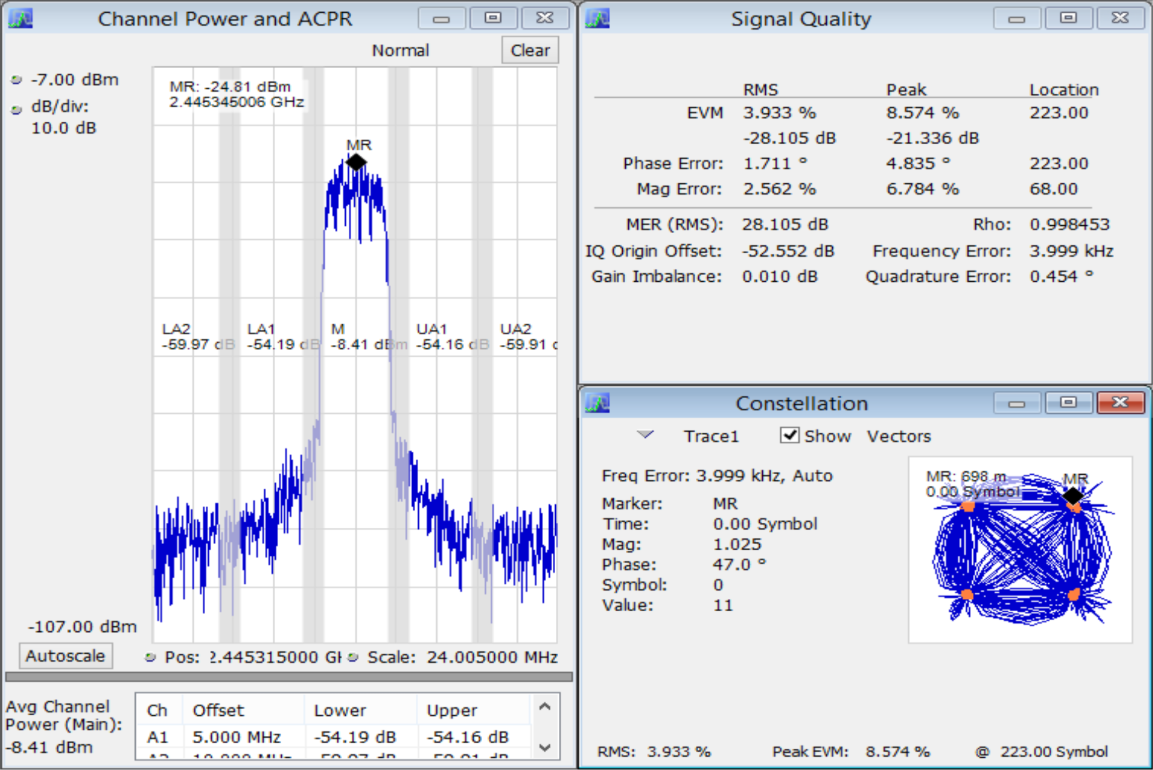Select the MR marker on constellation plot

[1073, 495]
